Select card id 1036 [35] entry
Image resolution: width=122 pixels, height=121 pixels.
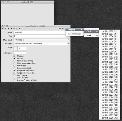point(109,118)
